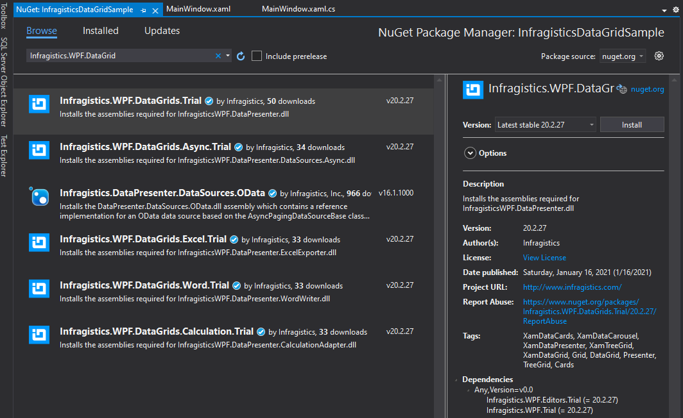683x418 pixels.
Task: Click the Date published value January 16, 2021
Action: (x=587, y=272)
